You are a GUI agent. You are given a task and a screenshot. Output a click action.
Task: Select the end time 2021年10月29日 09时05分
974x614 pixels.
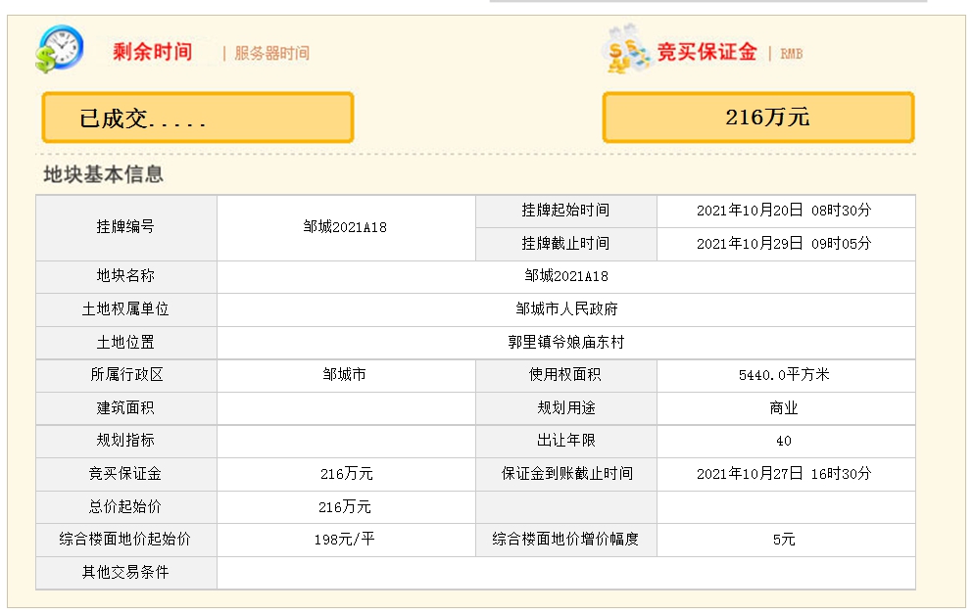[x=785, y=244]
